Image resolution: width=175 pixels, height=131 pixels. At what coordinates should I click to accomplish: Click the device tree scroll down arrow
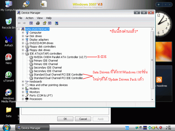[x=152, y=99]
